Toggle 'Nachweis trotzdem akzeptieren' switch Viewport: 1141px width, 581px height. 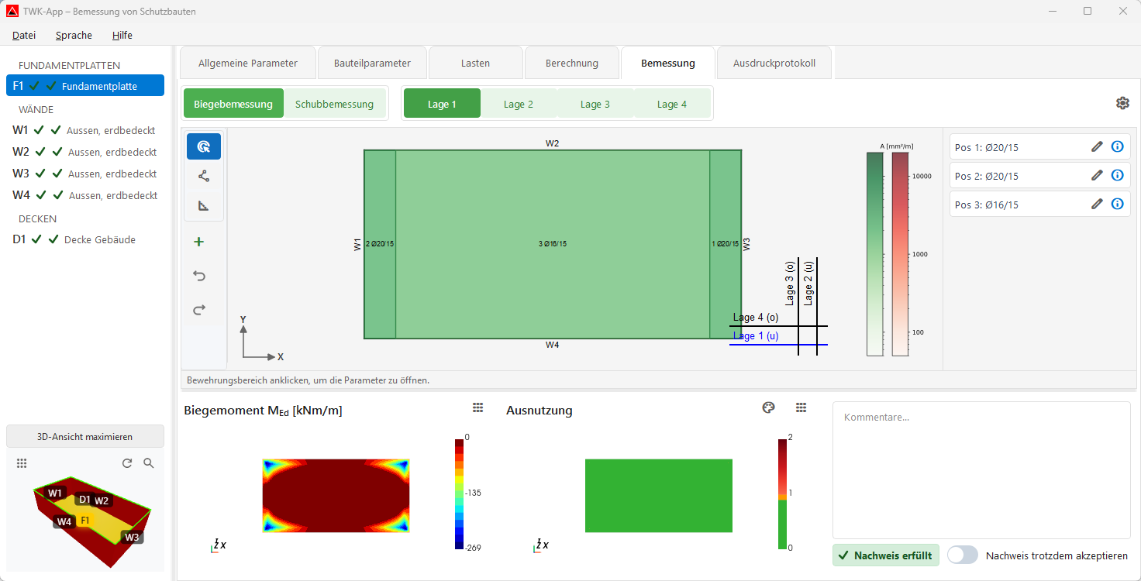pyautogui.click(x=962, y=555)
